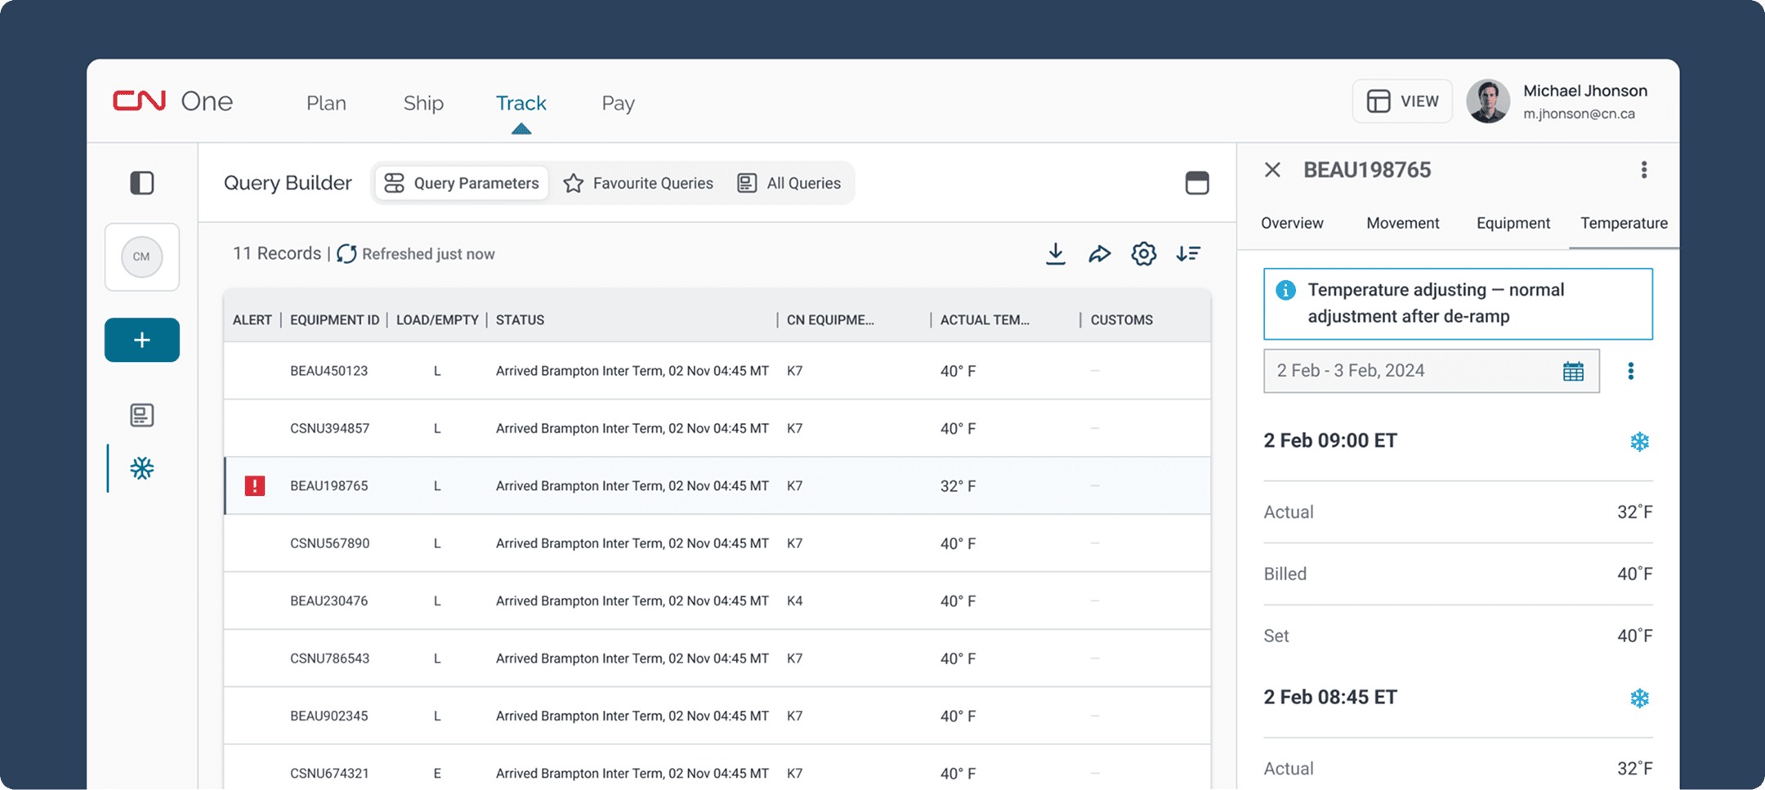1765x790 pixels.
Task: Click the red alert icon for BEAU198765
Action: [255, 486]
